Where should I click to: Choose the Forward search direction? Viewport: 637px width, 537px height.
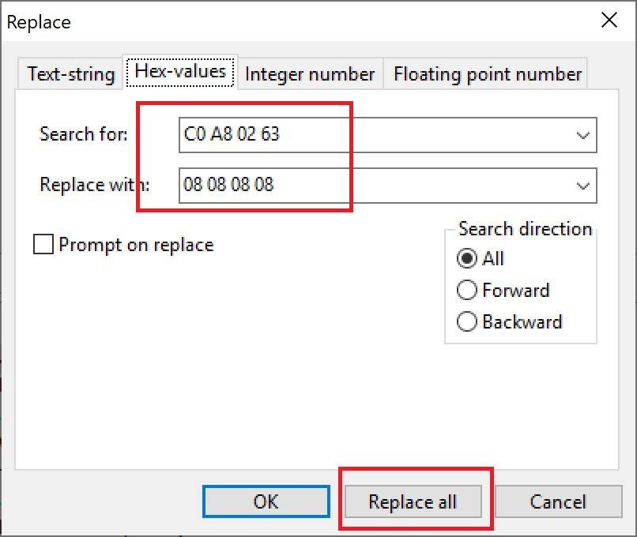pos(467,291)
